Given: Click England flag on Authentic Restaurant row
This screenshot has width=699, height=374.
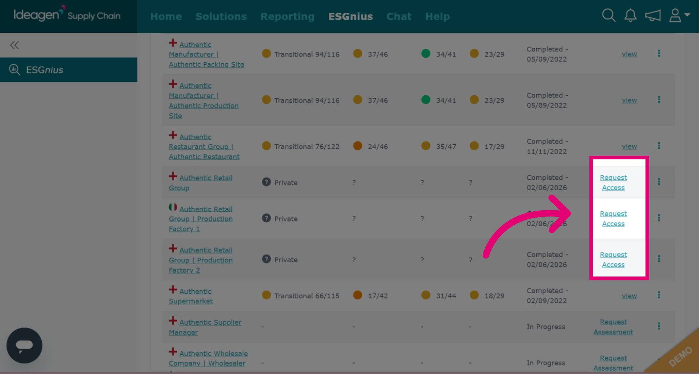Looking at the screenshot, I should [173, 135].
